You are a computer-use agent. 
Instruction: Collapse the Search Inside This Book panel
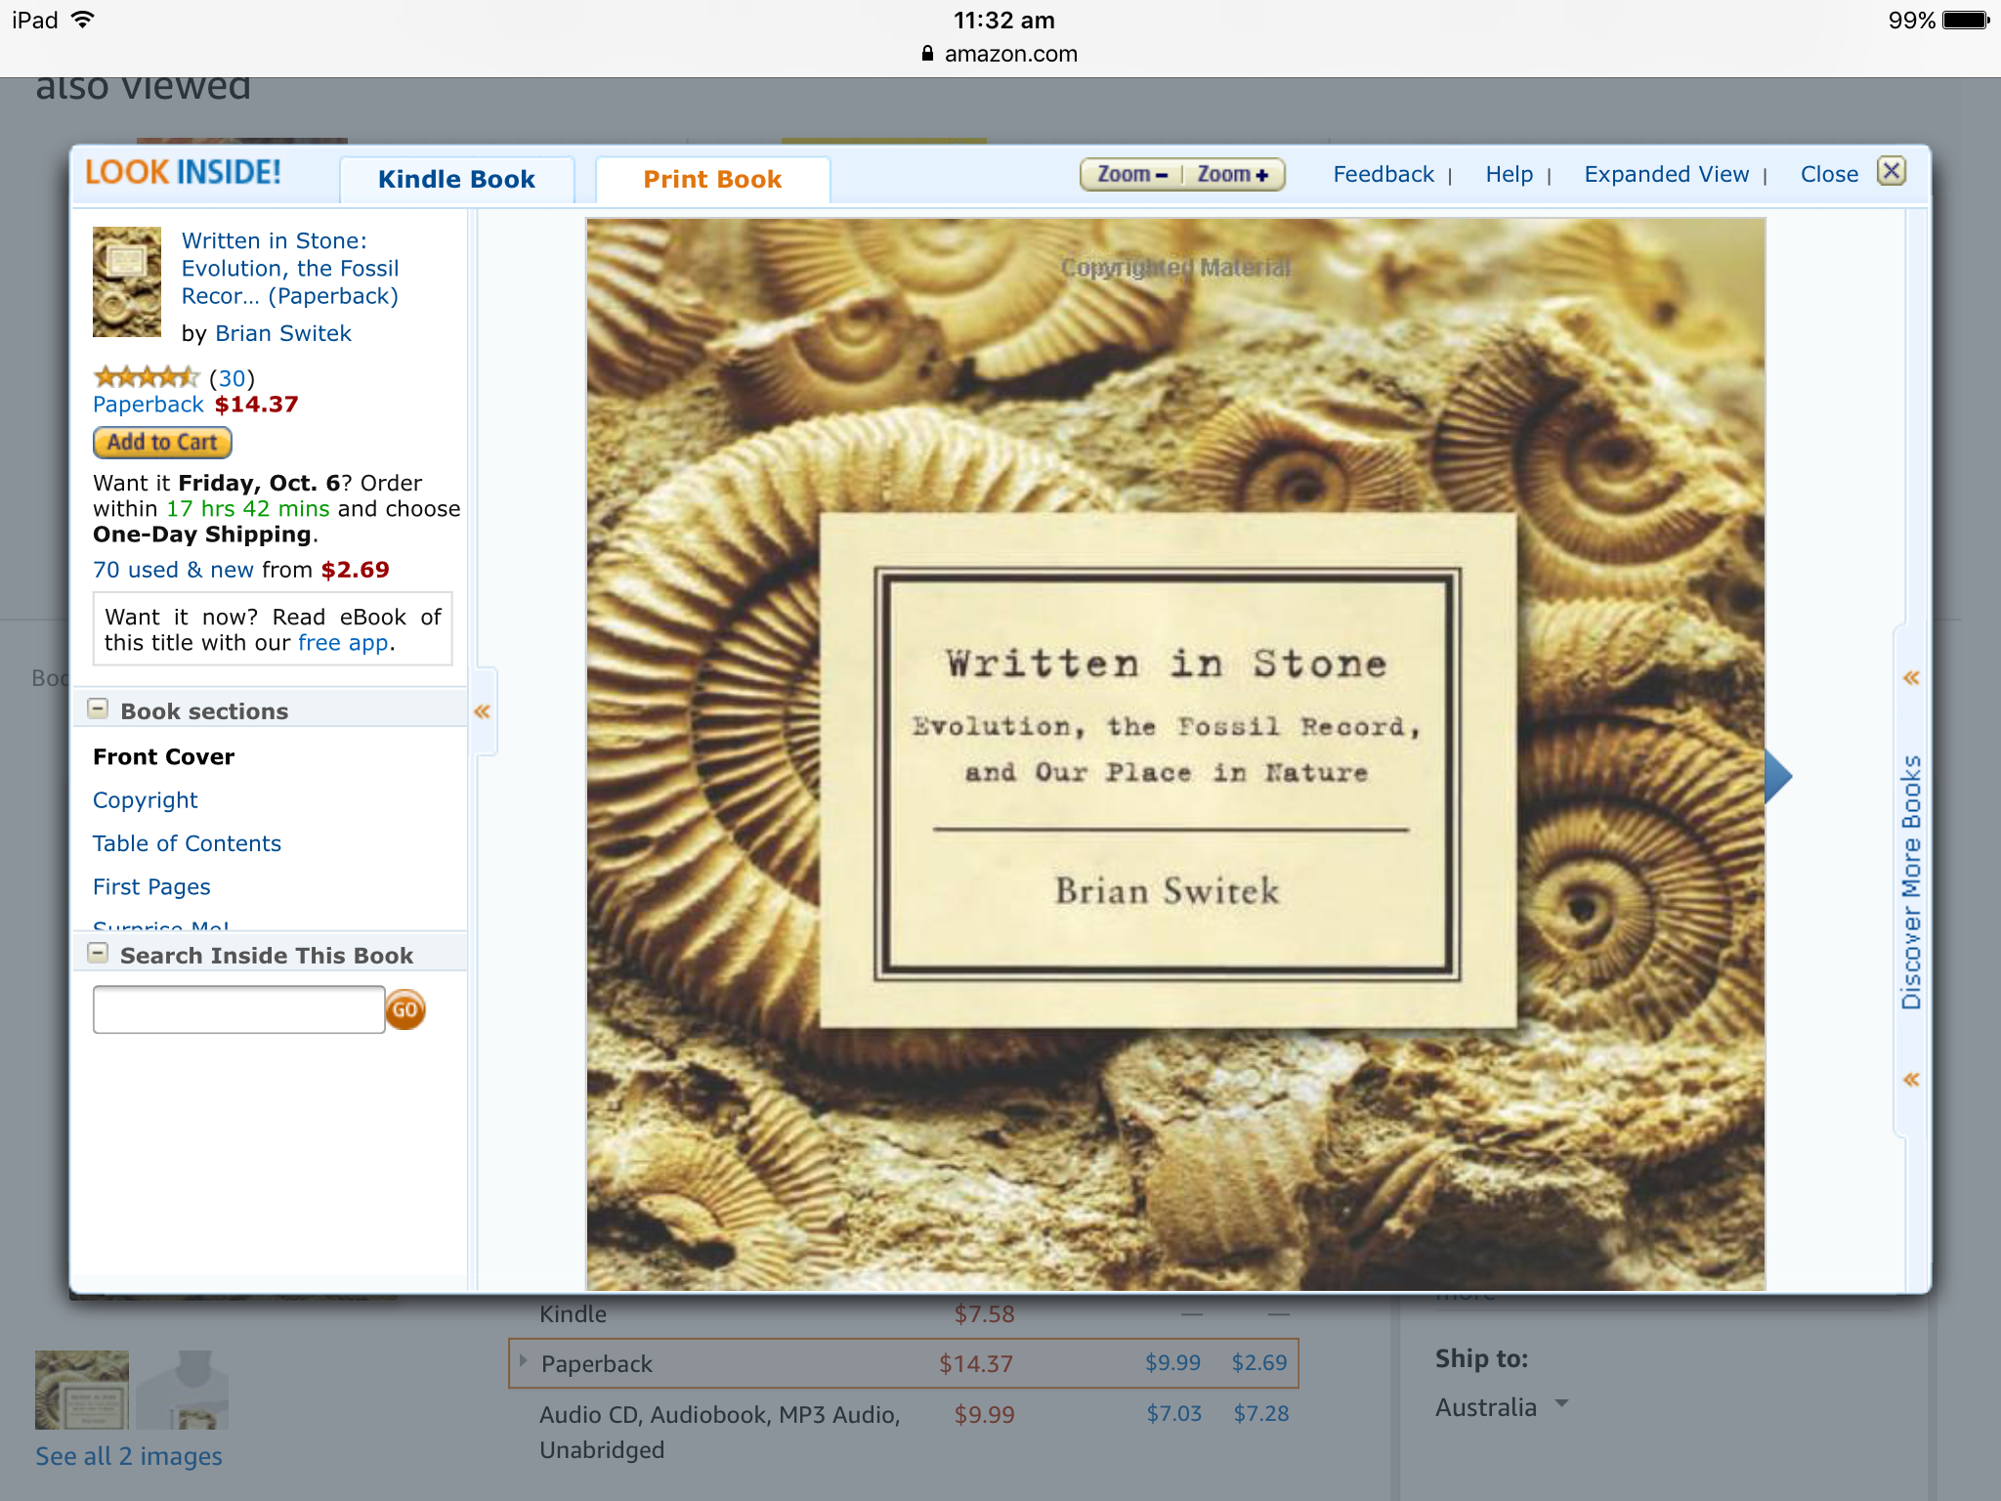tap(98, 953)
